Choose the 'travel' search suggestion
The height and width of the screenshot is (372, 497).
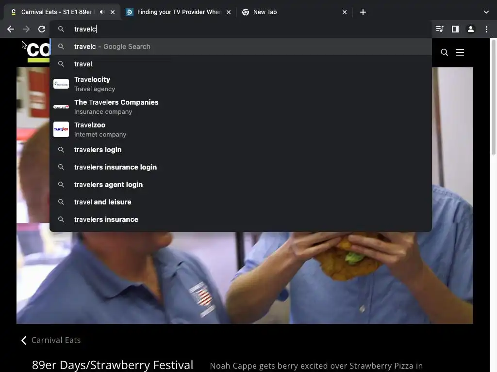[x=241, y=64]
